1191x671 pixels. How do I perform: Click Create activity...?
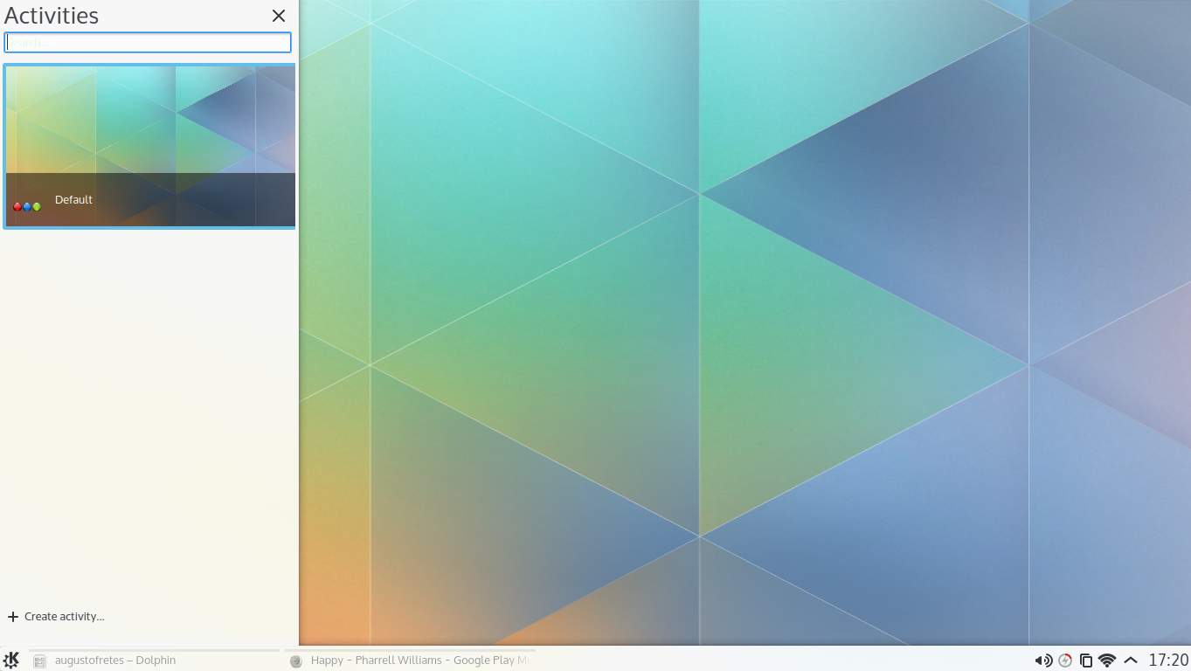pos(56,617)
